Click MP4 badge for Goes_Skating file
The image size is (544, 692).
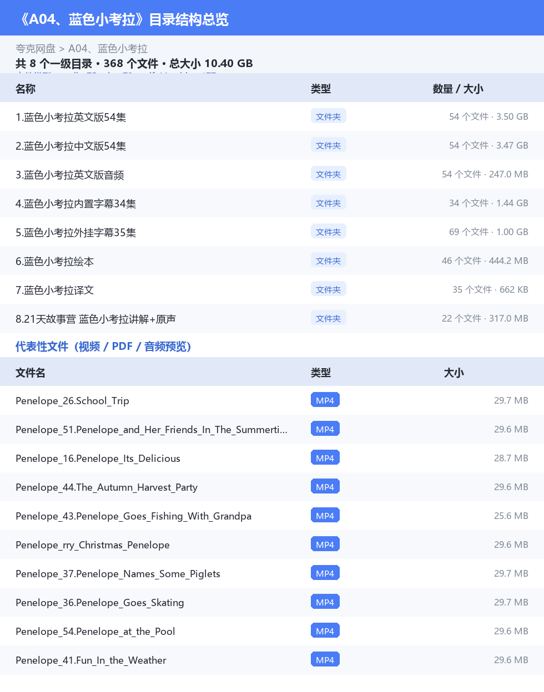point(325,602)
